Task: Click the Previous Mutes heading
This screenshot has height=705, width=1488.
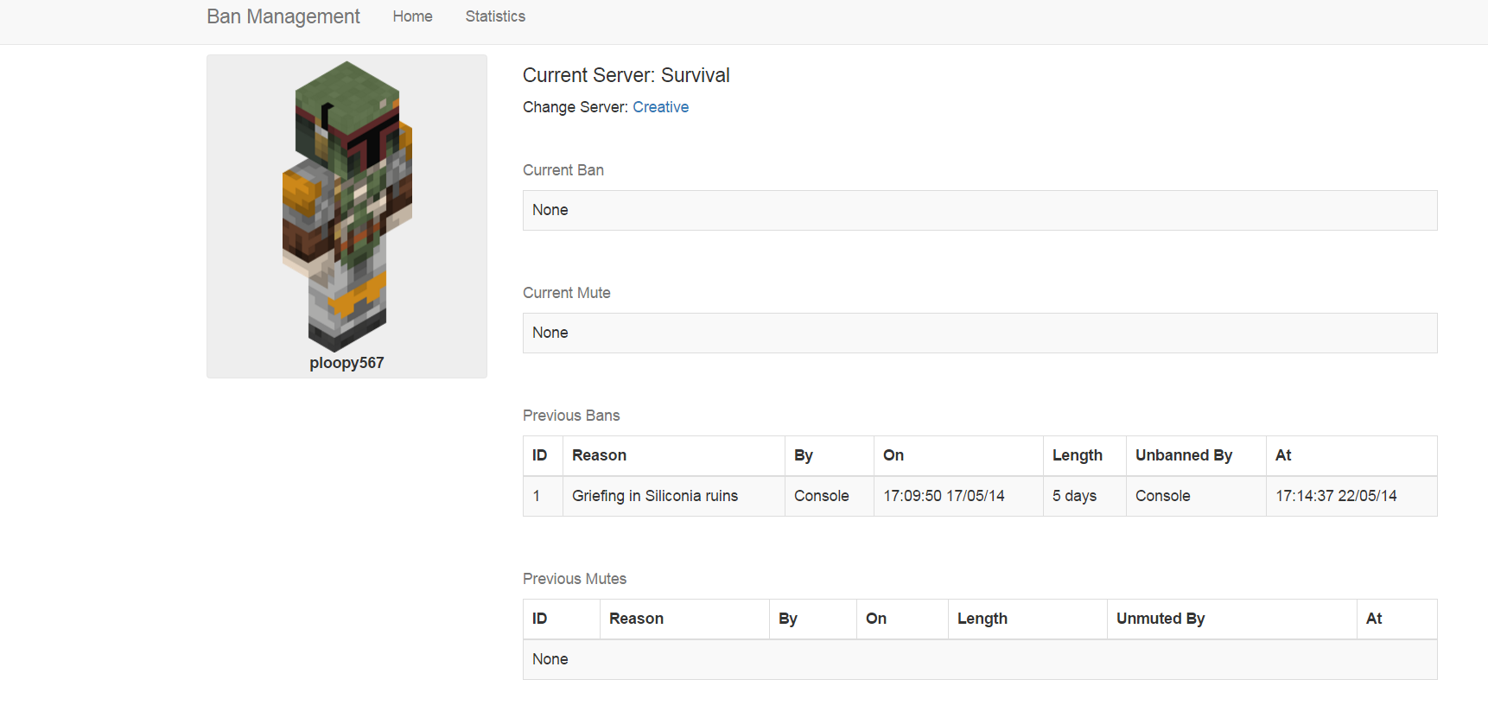Action: (x=575, y=579)
